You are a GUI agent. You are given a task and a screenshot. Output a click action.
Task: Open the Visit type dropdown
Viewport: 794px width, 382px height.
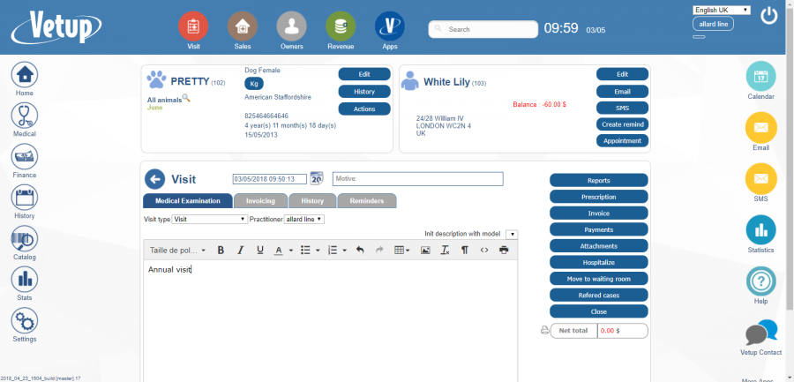click(x=210, y=220)
